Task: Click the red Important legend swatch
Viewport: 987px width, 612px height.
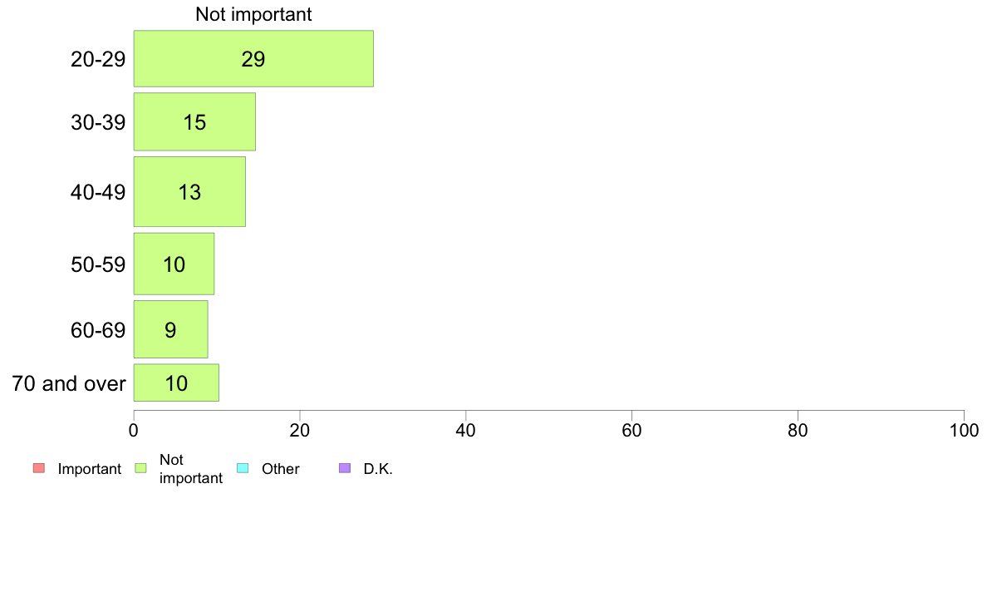Action: 39,468
